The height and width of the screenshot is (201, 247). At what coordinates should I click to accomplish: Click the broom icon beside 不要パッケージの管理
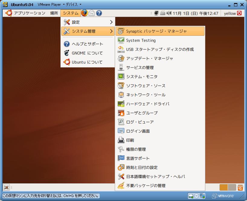tap(121, 186)
